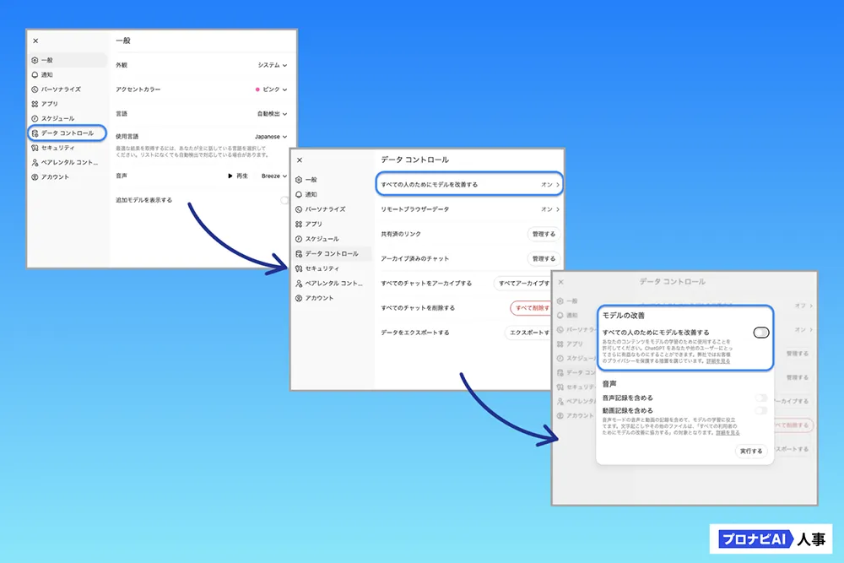The width and height of the screenshot is (844, 563).
Task: Open the リモートブラウザーデータ row
Action: tap(468, 208)
